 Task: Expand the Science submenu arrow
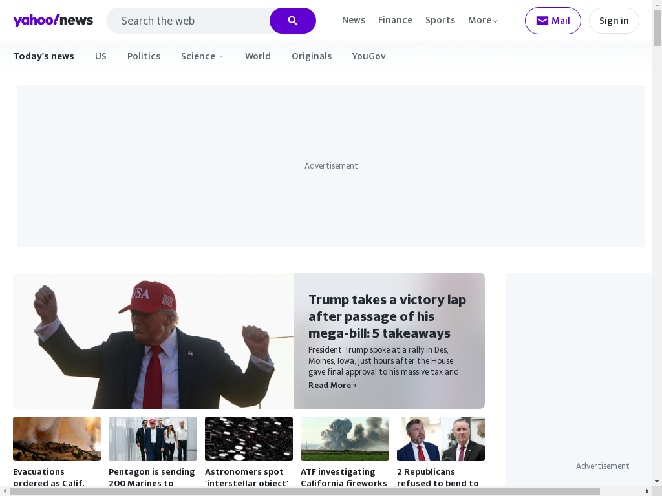[x=221, y=57]
